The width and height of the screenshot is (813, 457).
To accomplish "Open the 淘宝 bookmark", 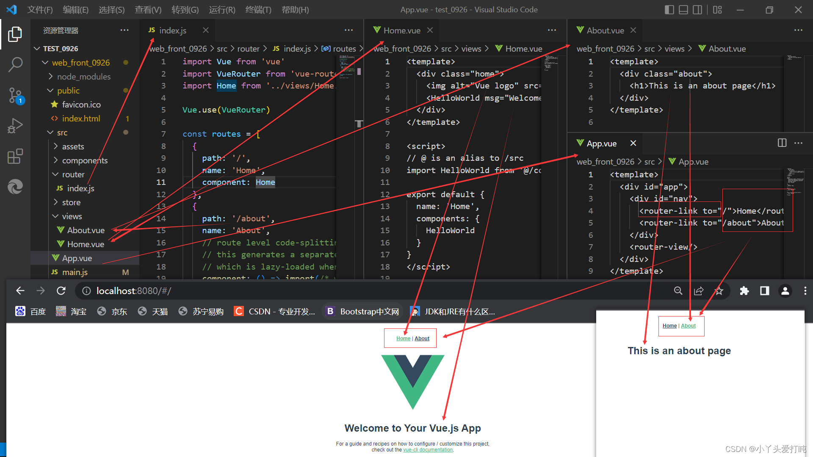I will tap(71, 311).
